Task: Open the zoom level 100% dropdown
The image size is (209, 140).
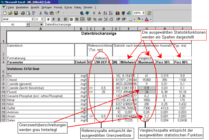Action: point(144,13)
